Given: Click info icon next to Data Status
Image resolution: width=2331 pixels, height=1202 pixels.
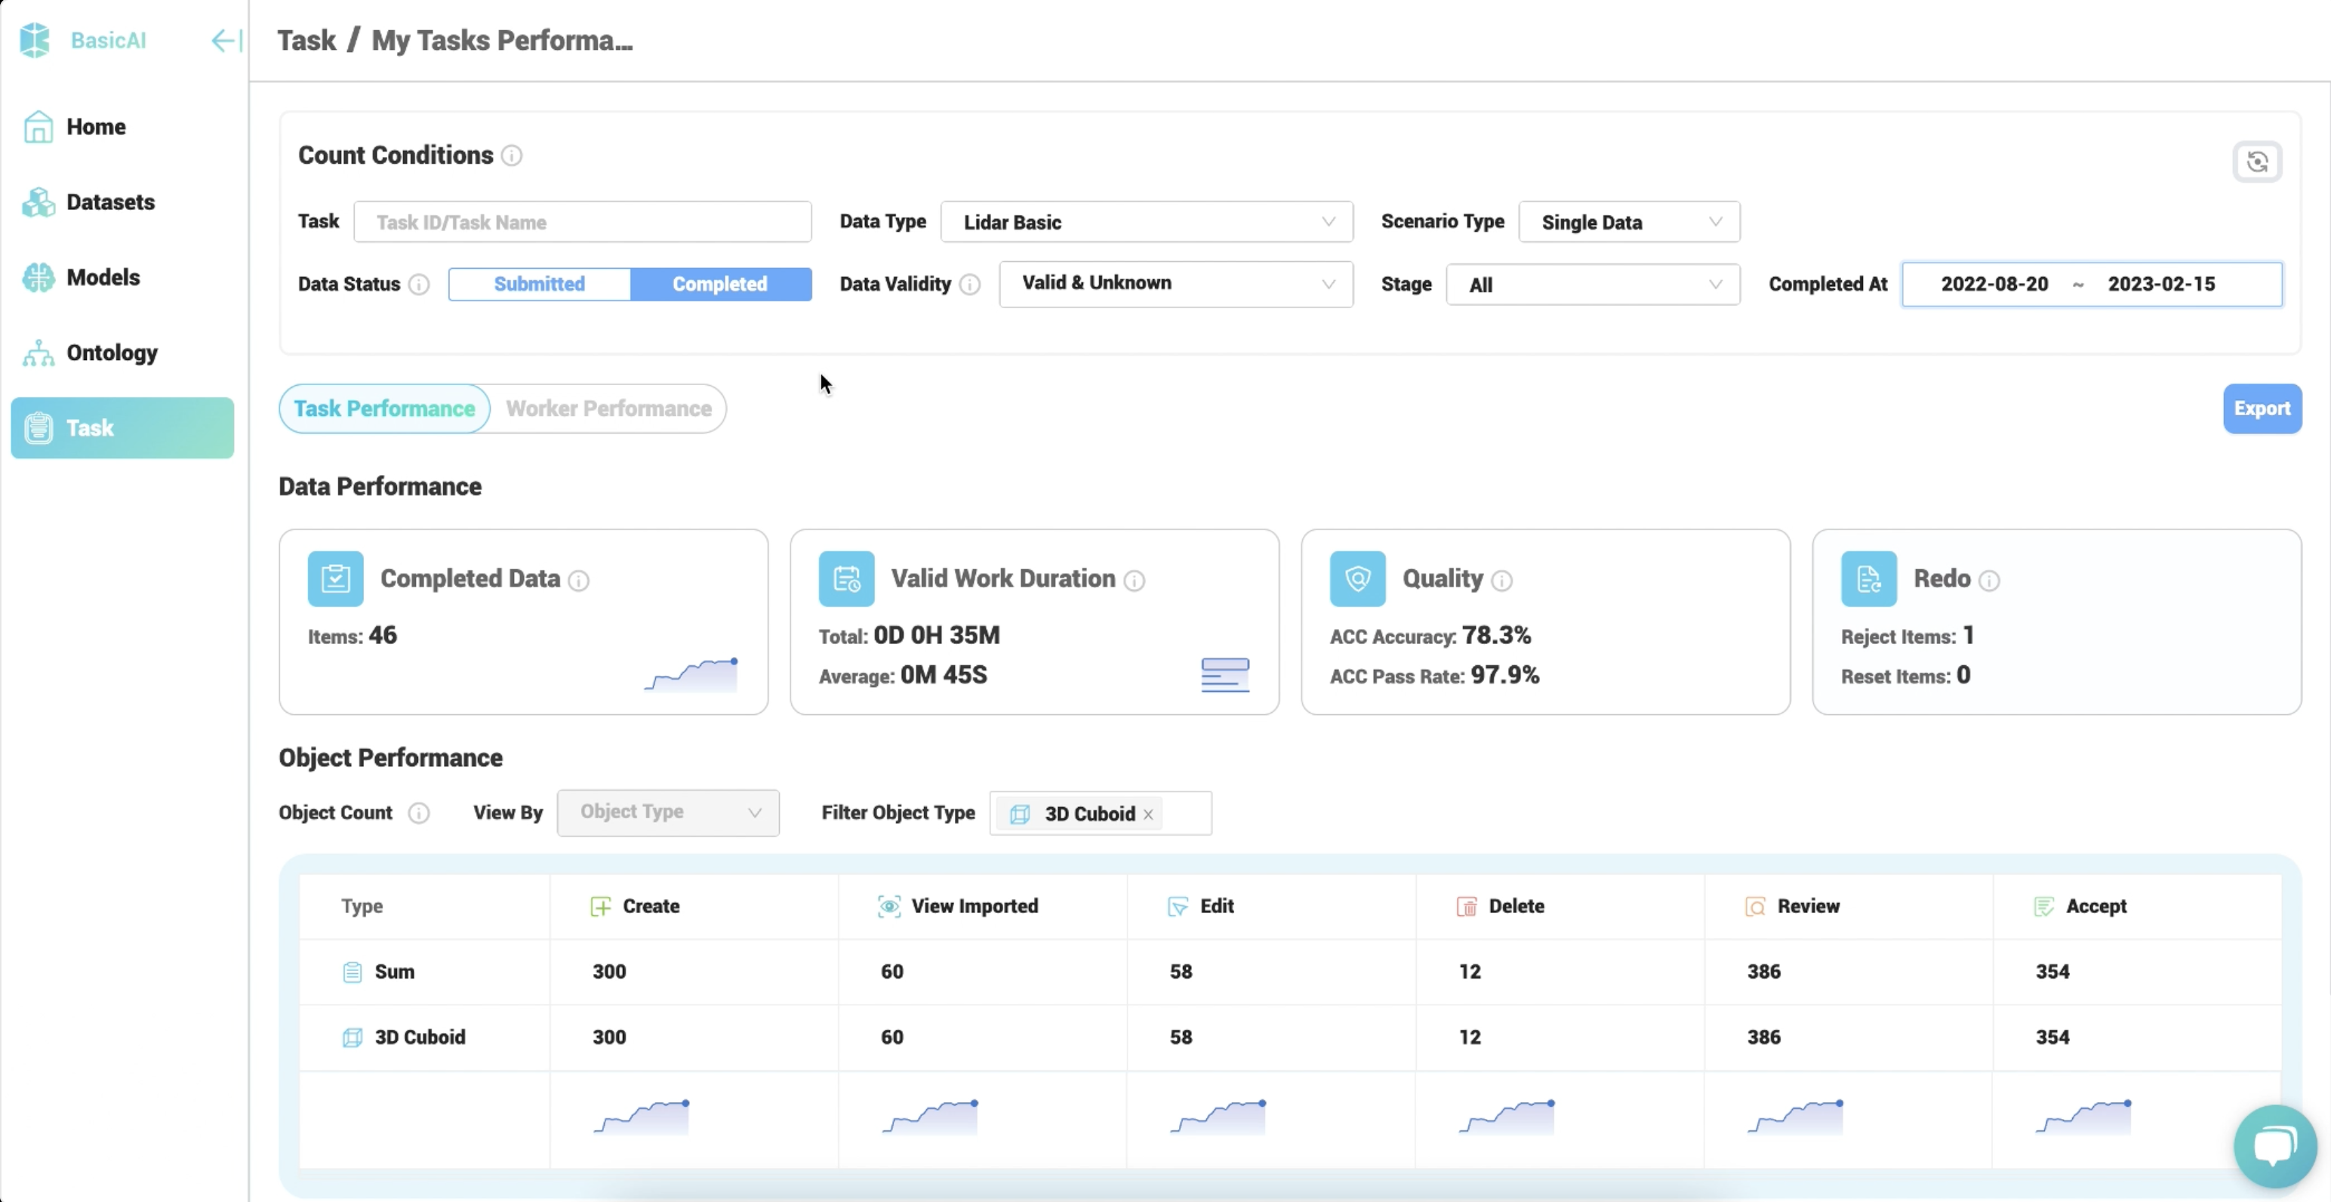Looking at the screenshot, I should point(419,284).
